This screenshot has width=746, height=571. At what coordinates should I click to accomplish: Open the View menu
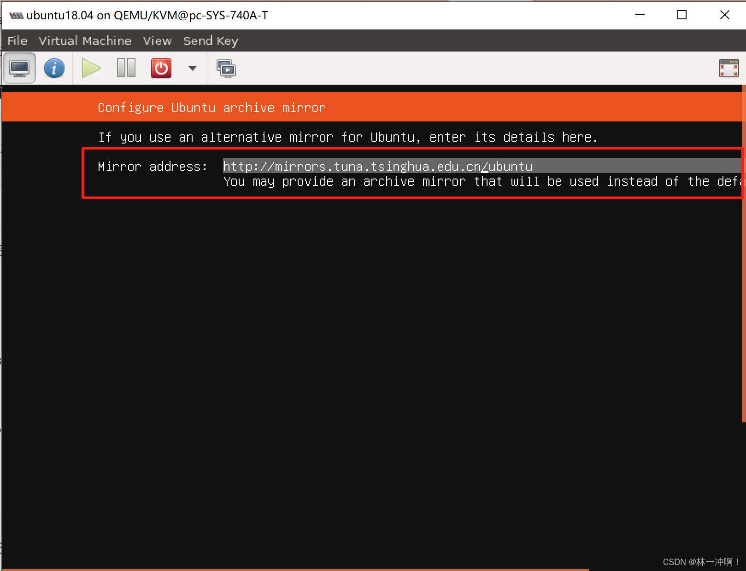click(x=157, y=40)
